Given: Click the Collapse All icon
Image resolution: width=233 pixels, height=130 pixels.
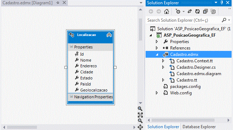Looking at the screenshot, I should [x=205, y=11].
